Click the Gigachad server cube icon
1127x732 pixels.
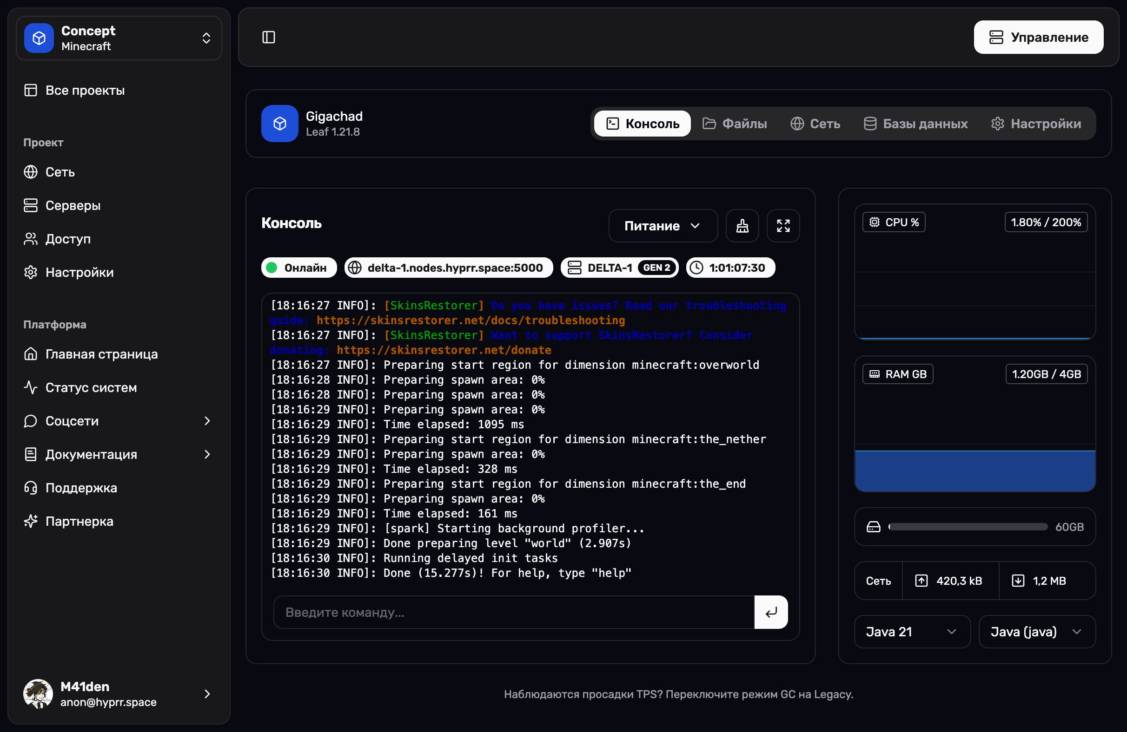click(279, 124)
